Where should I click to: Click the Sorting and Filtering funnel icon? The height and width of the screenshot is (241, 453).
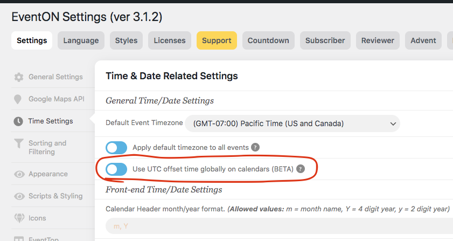tap(19, 143)
